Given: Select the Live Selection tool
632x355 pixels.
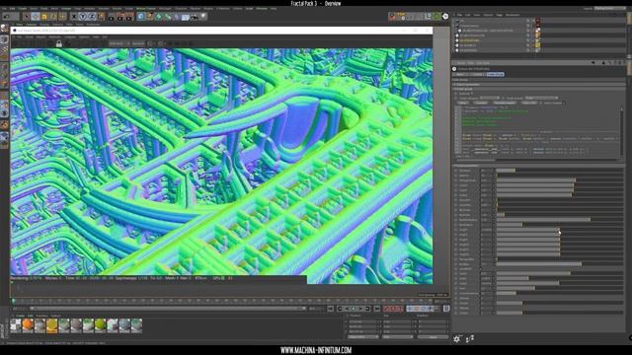Looking at the screenshot, I should pos(27,17).
